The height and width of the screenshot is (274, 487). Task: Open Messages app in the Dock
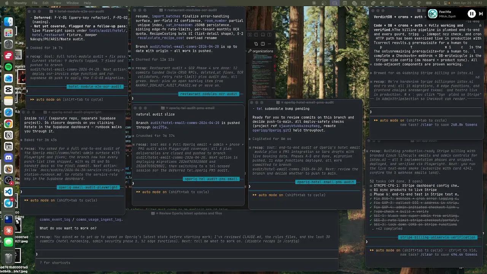point(8,242)
